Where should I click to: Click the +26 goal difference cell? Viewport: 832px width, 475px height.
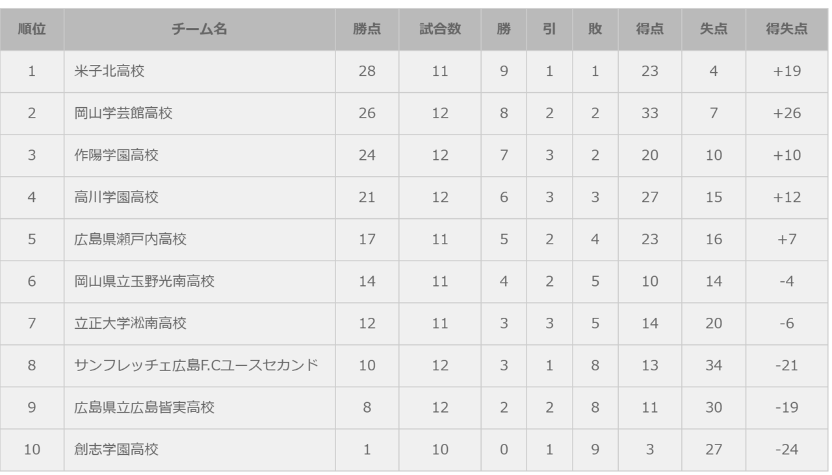click(787, 114)
